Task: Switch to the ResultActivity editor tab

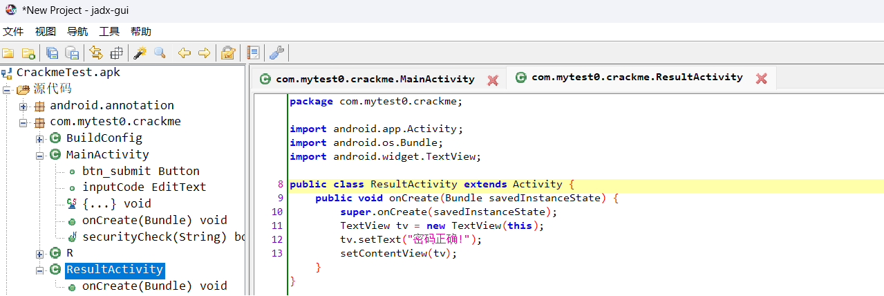Action: tap(637, 77)
